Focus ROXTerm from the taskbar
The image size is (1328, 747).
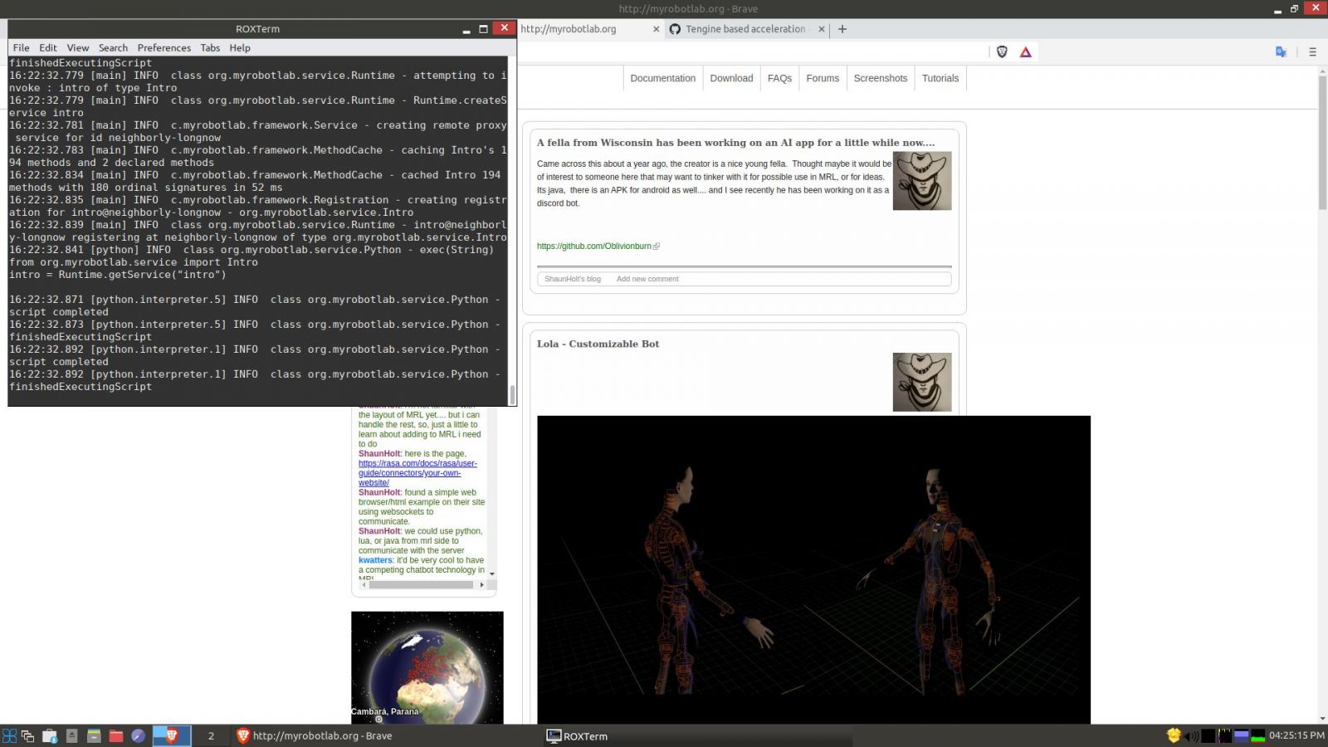pyautogui.click(x=697, y=735)
